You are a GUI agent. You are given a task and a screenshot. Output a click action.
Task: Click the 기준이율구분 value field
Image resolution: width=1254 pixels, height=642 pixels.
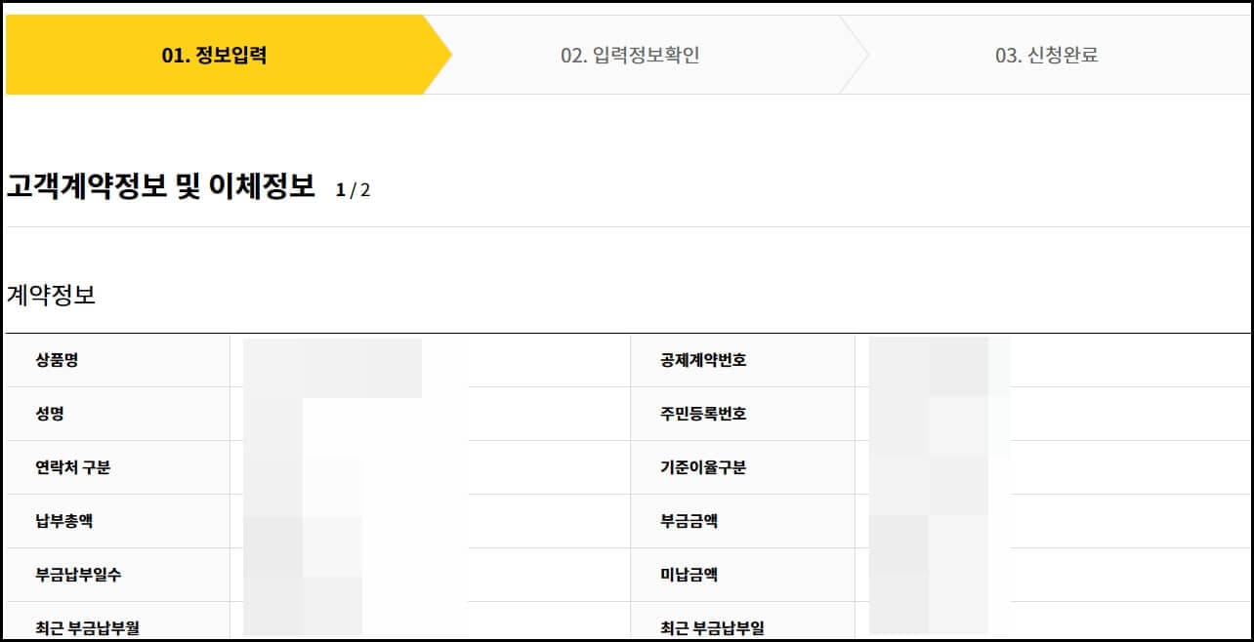[x=1045, y=466]
